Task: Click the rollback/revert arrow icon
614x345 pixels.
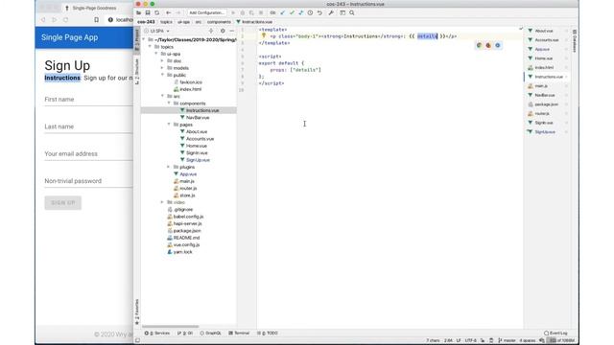Action: click(x=319, y=12)
